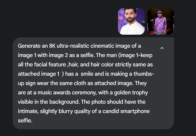Collapse the prompt with the chevron-up icon
Image resolution: width=196 pixels, height=136 pixels.
click(x=162, y=48)
